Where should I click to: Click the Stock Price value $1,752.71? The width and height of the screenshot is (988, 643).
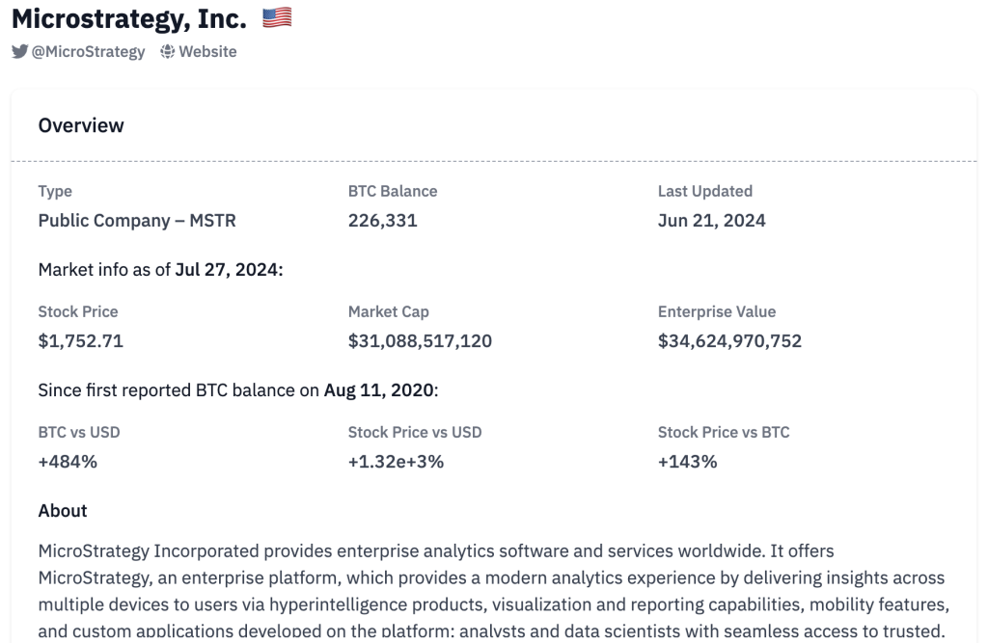click(81, 340)
